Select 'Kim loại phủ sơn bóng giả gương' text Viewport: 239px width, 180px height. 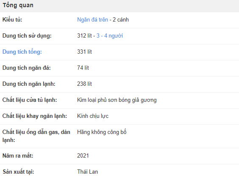click(x=117, y=100)
